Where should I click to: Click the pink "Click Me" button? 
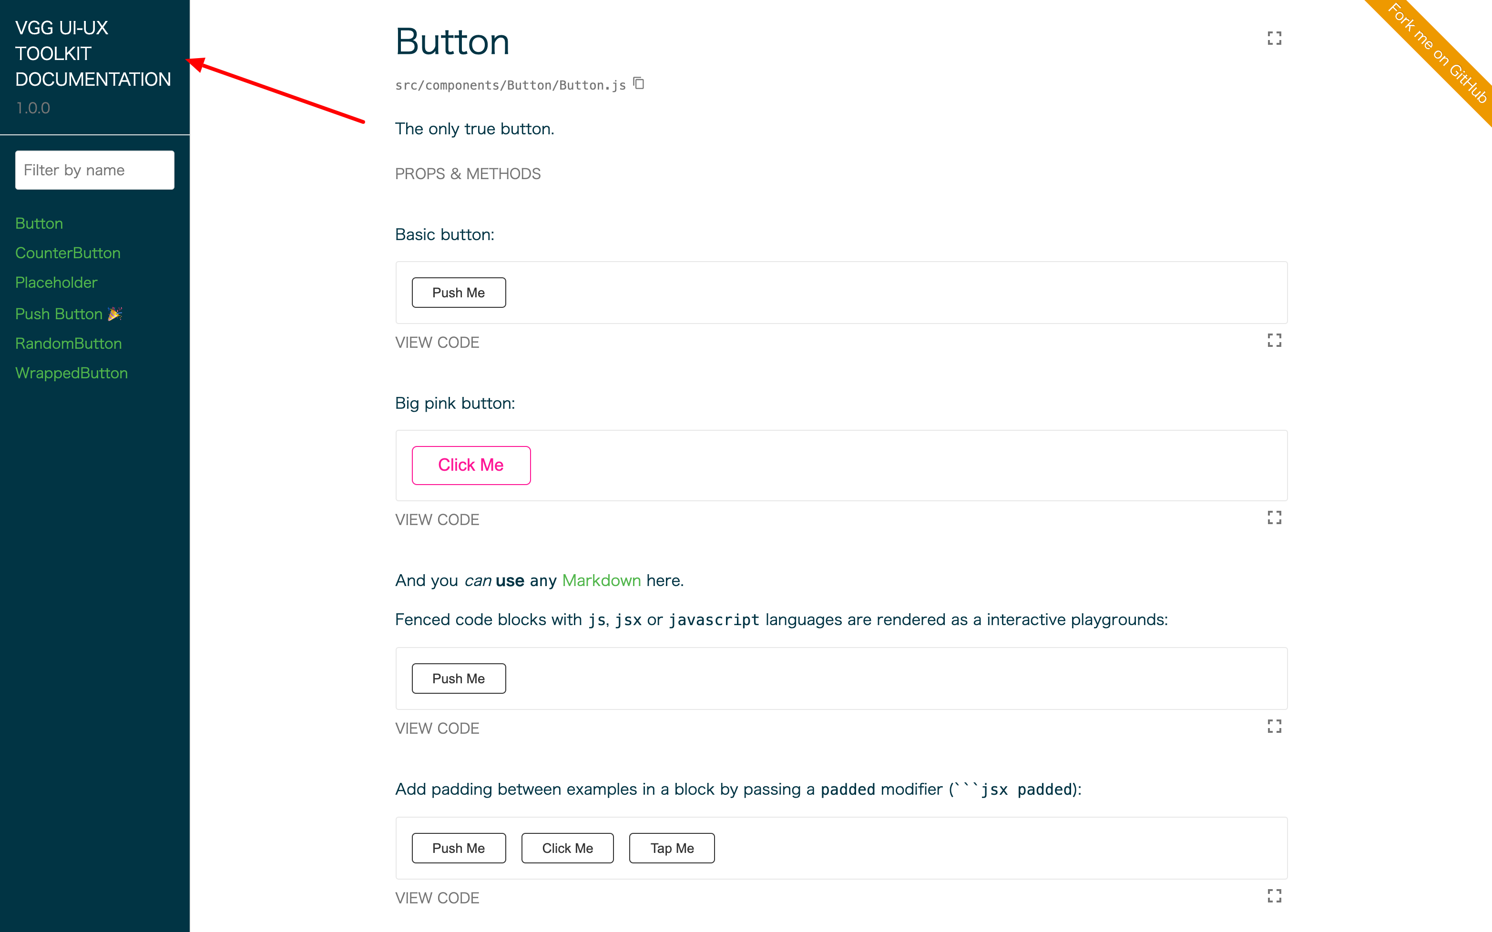(470, 466)
